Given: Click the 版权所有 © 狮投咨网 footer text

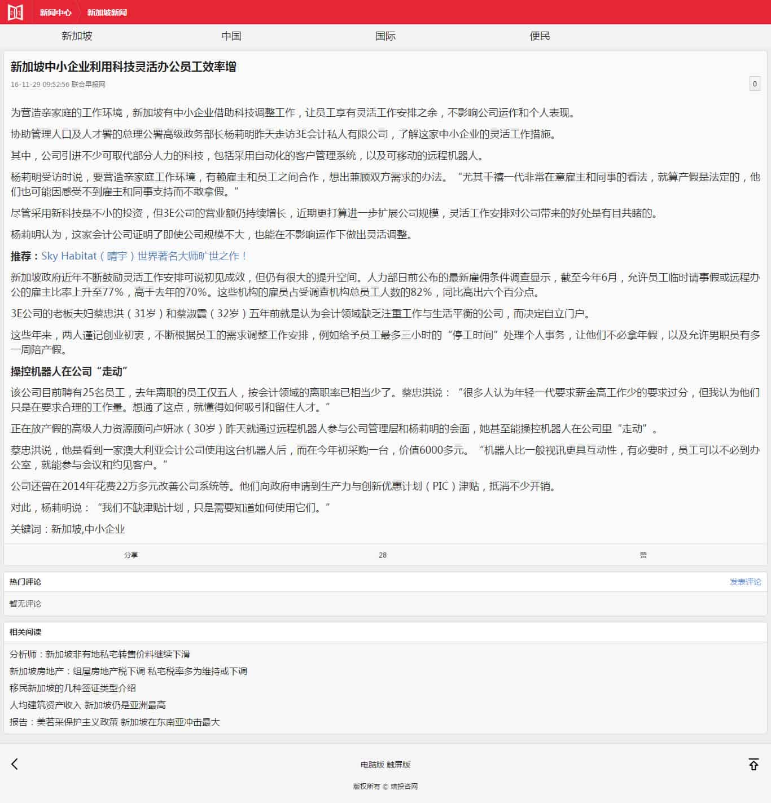Looking at the screenshot, I should click(x=385, y=786).
